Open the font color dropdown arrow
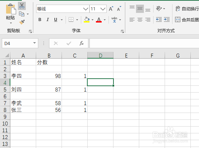The image size is (199, 148). 105,20
